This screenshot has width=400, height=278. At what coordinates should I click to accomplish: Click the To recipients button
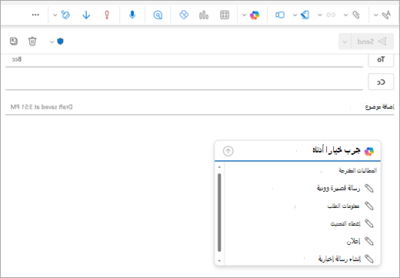[x=381, y=60]
